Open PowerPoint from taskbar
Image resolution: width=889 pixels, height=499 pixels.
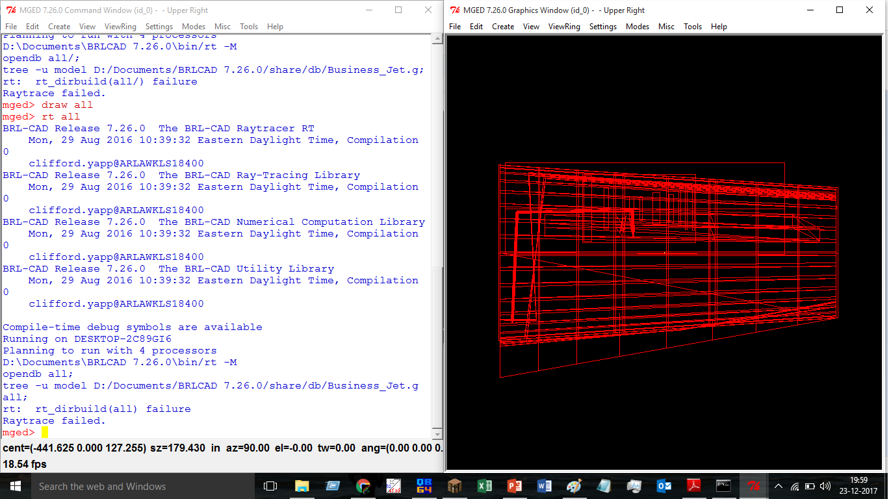coord(515,486)
